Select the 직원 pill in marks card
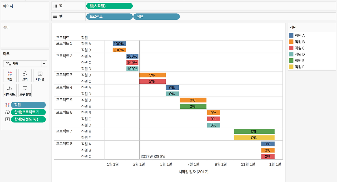This screenshot has width=337, height=182. point(28,105)
